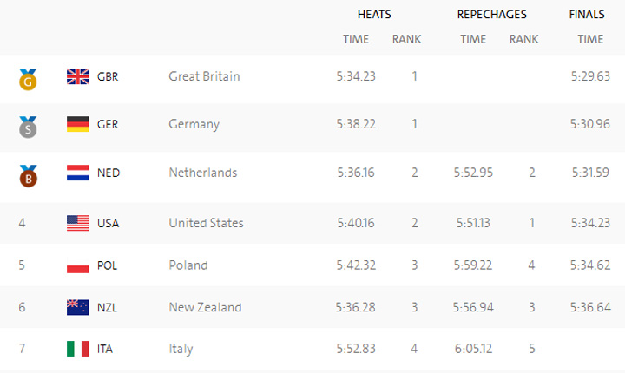
Task: Open the Germany team link
Action: [194, 124]
